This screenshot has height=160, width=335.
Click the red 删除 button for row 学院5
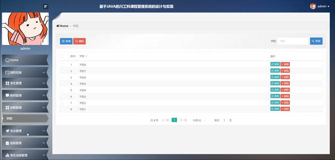tap(285, 83)
